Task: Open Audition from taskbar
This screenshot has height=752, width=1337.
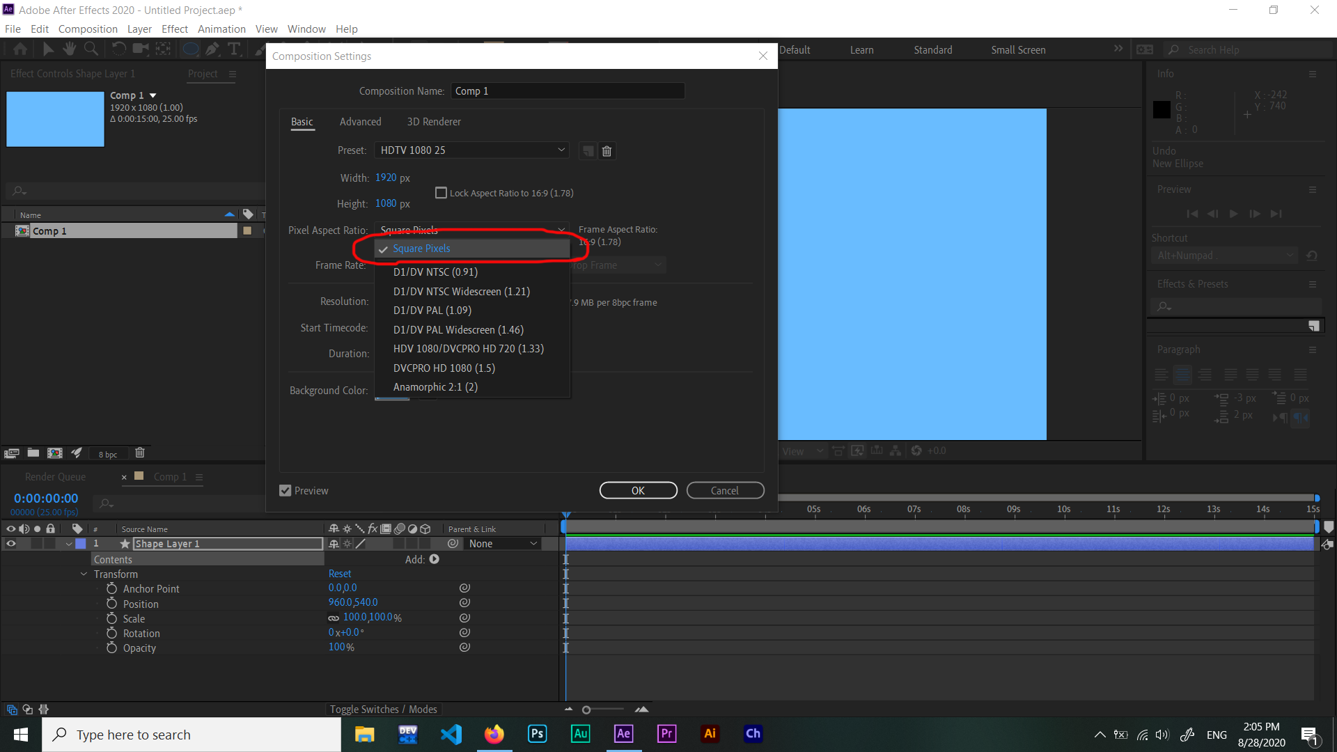Action: coord(580,734)
